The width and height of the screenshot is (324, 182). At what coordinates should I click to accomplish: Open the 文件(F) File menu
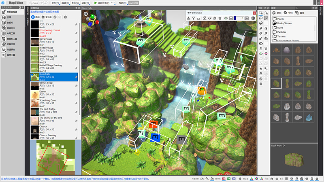point(56,3)
